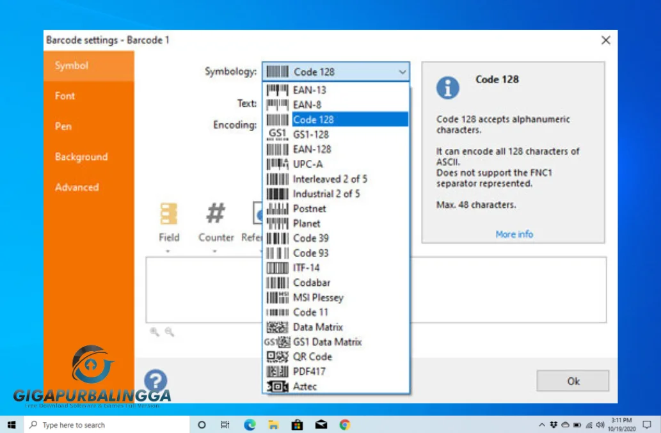Click the GS1 Data Matrix icon

[x=277, y=342]
